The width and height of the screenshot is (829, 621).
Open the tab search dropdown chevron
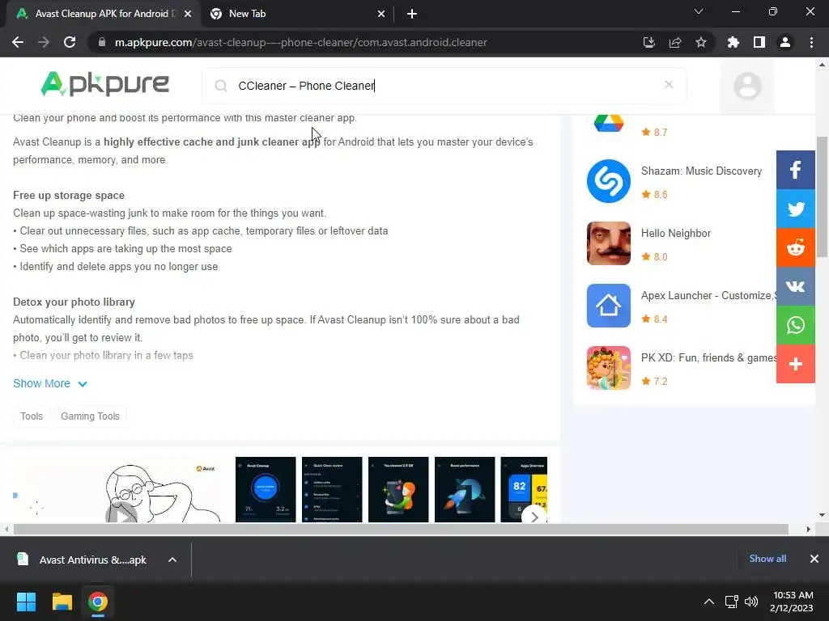(699, 11)
